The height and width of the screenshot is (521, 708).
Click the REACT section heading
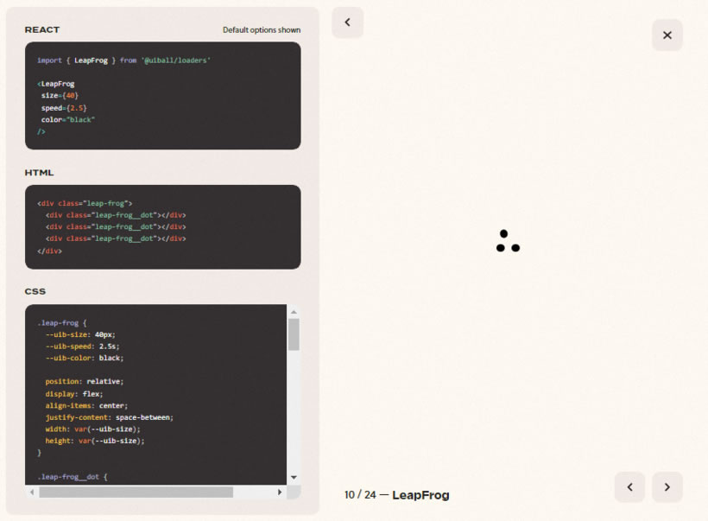point(42,30)
